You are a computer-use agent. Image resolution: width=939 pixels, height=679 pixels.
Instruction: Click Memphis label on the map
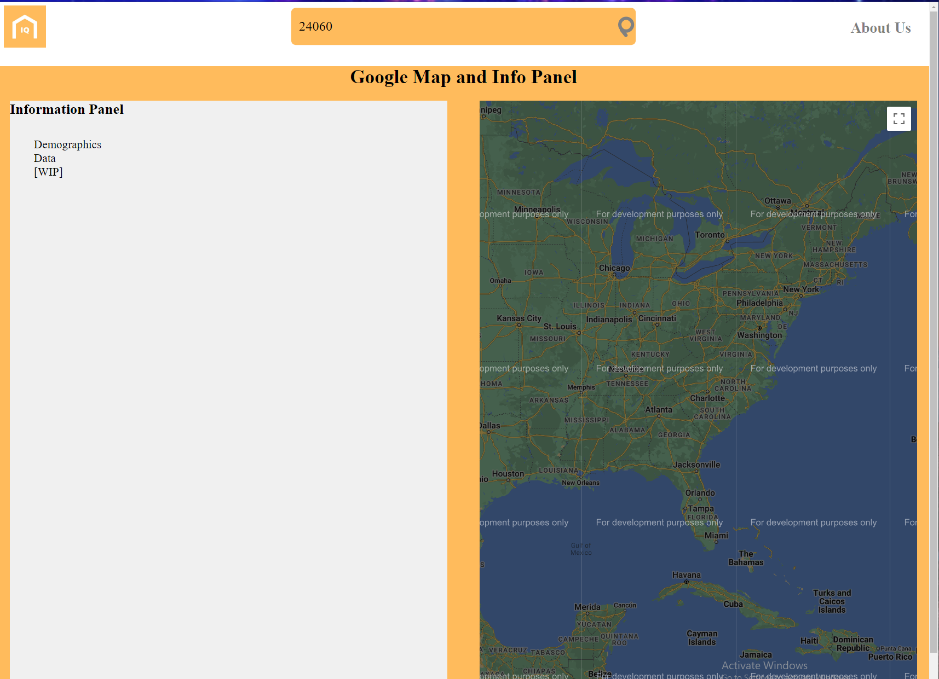tap(581, 387)
